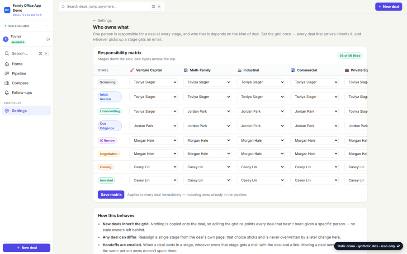This screenshot has width=407, height=254.
Task: Open the Pipeline page
Action: pos(27,74)
